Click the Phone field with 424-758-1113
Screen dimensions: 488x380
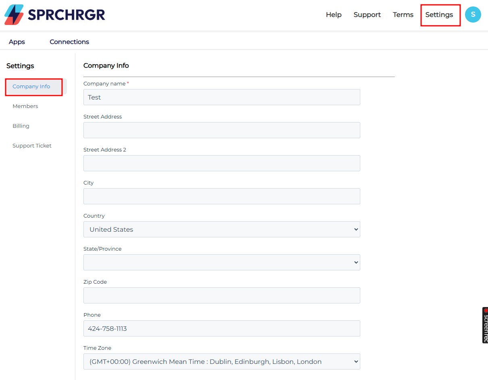(222, 328)
